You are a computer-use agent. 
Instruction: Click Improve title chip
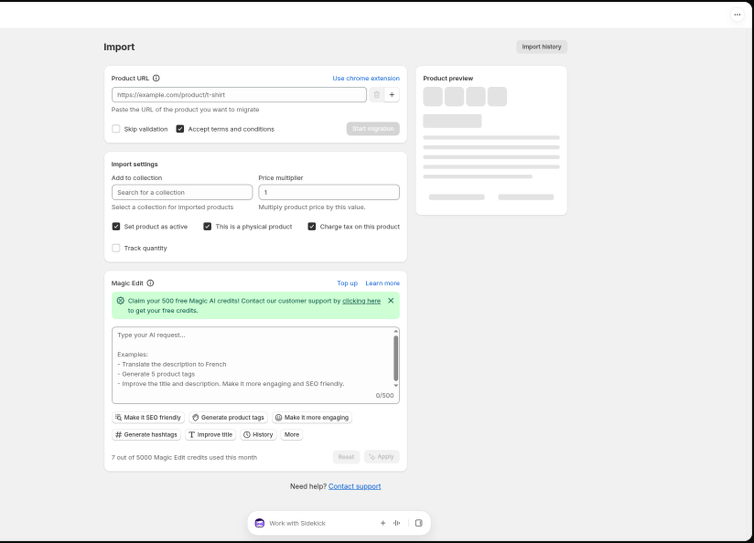(x=210, y=435)
